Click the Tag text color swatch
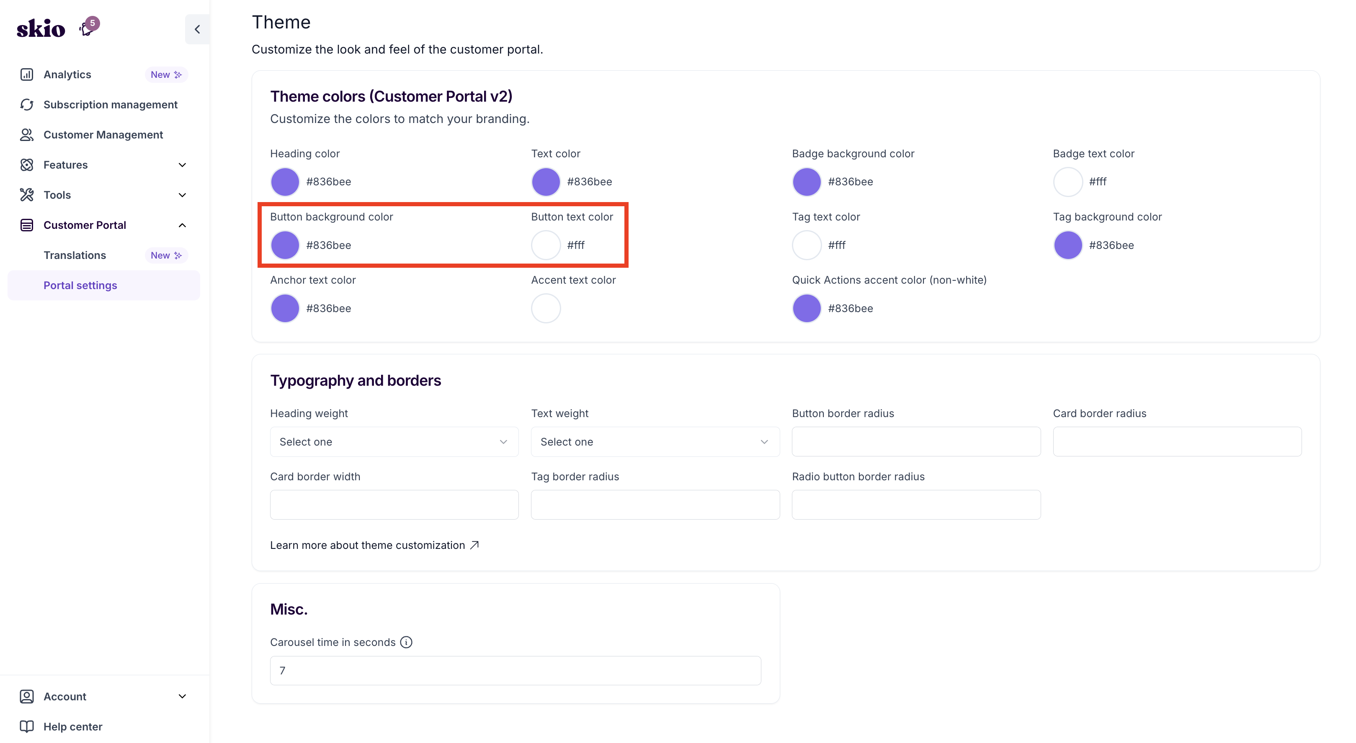This screenshot has height=743, width=1356. (x=807, y=245)
